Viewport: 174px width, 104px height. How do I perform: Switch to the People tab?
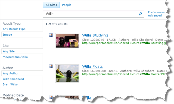(67, 5)
